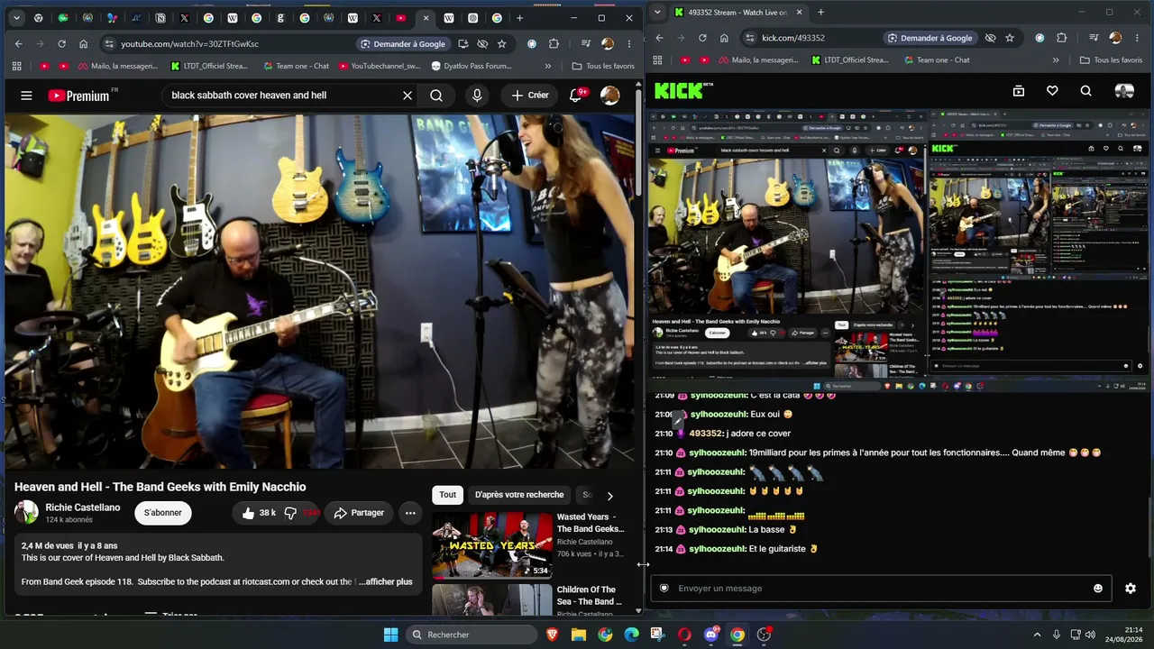Click the taskbar Rechercher search box
This screenshot has width=1154, height=649.
472,635
